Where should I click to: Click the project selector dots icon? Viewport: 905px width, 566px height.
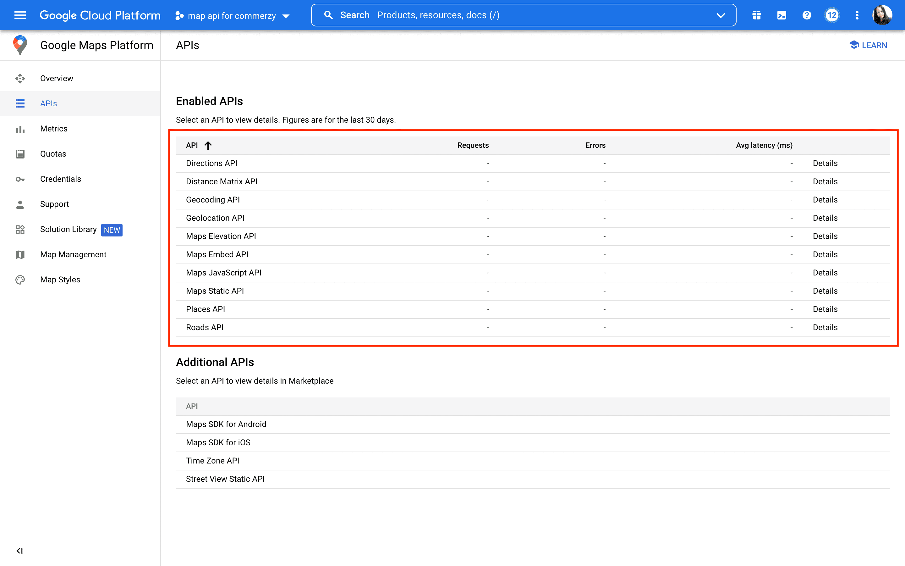(179, 15)
